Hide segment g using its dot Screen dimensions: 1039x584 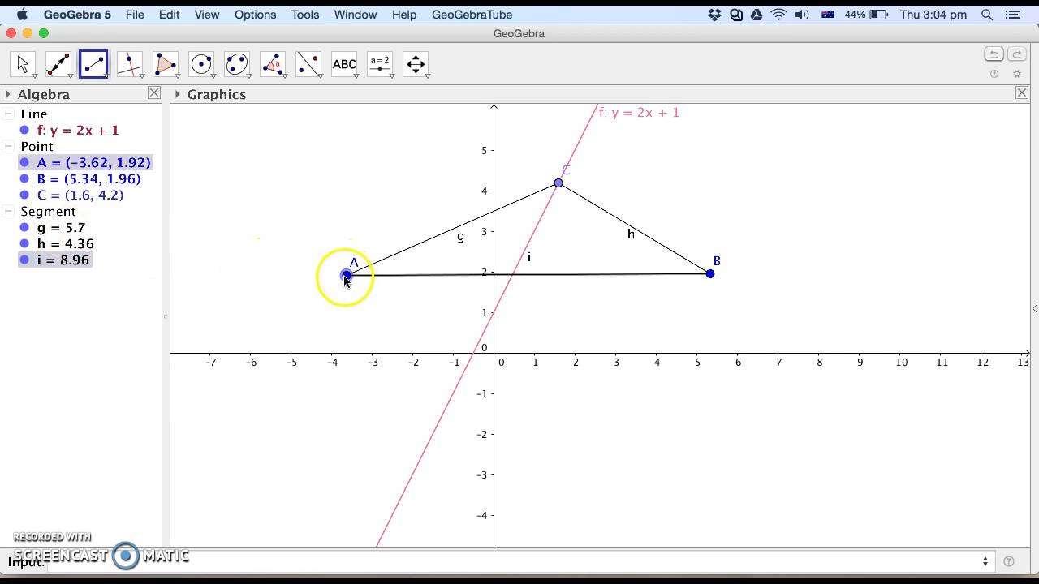click(24, 228)
